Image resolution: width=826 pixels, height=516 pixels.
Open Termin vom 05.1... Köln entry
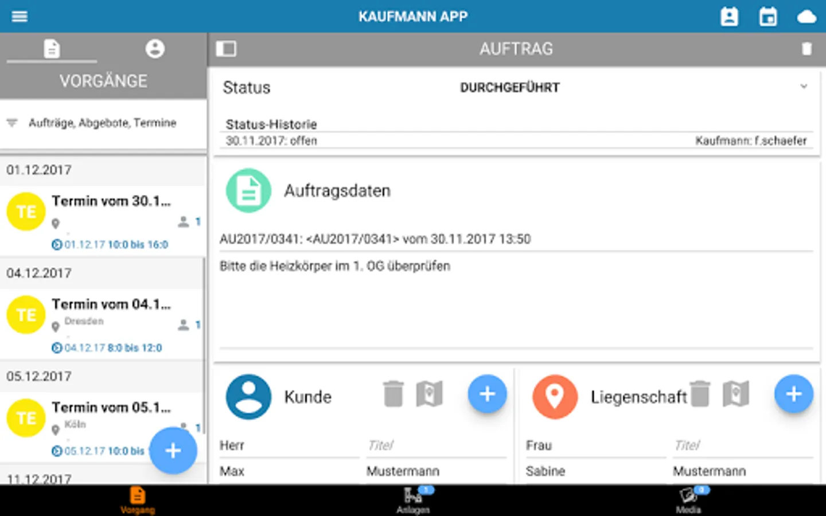pyautogui.click(x=103, y=427)
